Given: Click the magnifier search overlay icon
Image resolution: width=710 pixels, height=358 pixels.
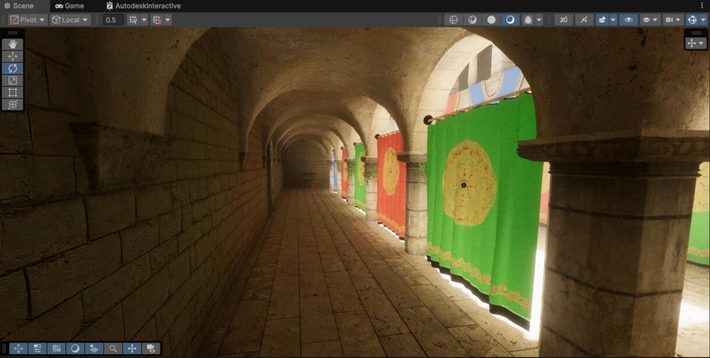Looking at the screenshot, I should pos(113,349).
